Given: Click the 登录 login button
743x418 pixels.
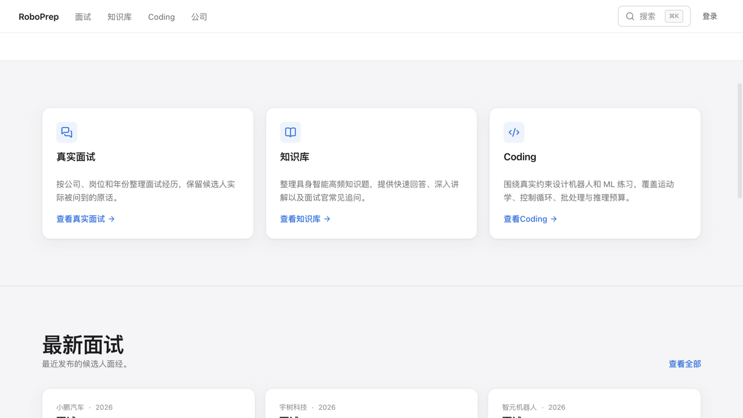Looking at the screenshot, I should coord(710,16).
